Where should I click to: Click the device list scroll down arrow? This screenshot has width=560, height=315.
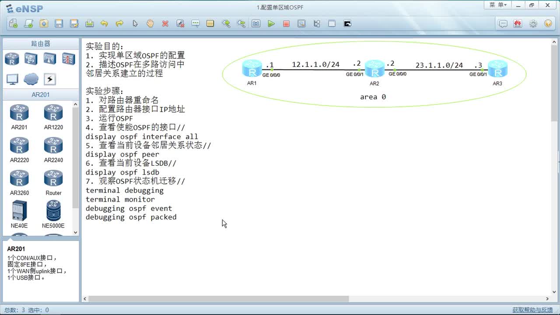pos(75,233)
